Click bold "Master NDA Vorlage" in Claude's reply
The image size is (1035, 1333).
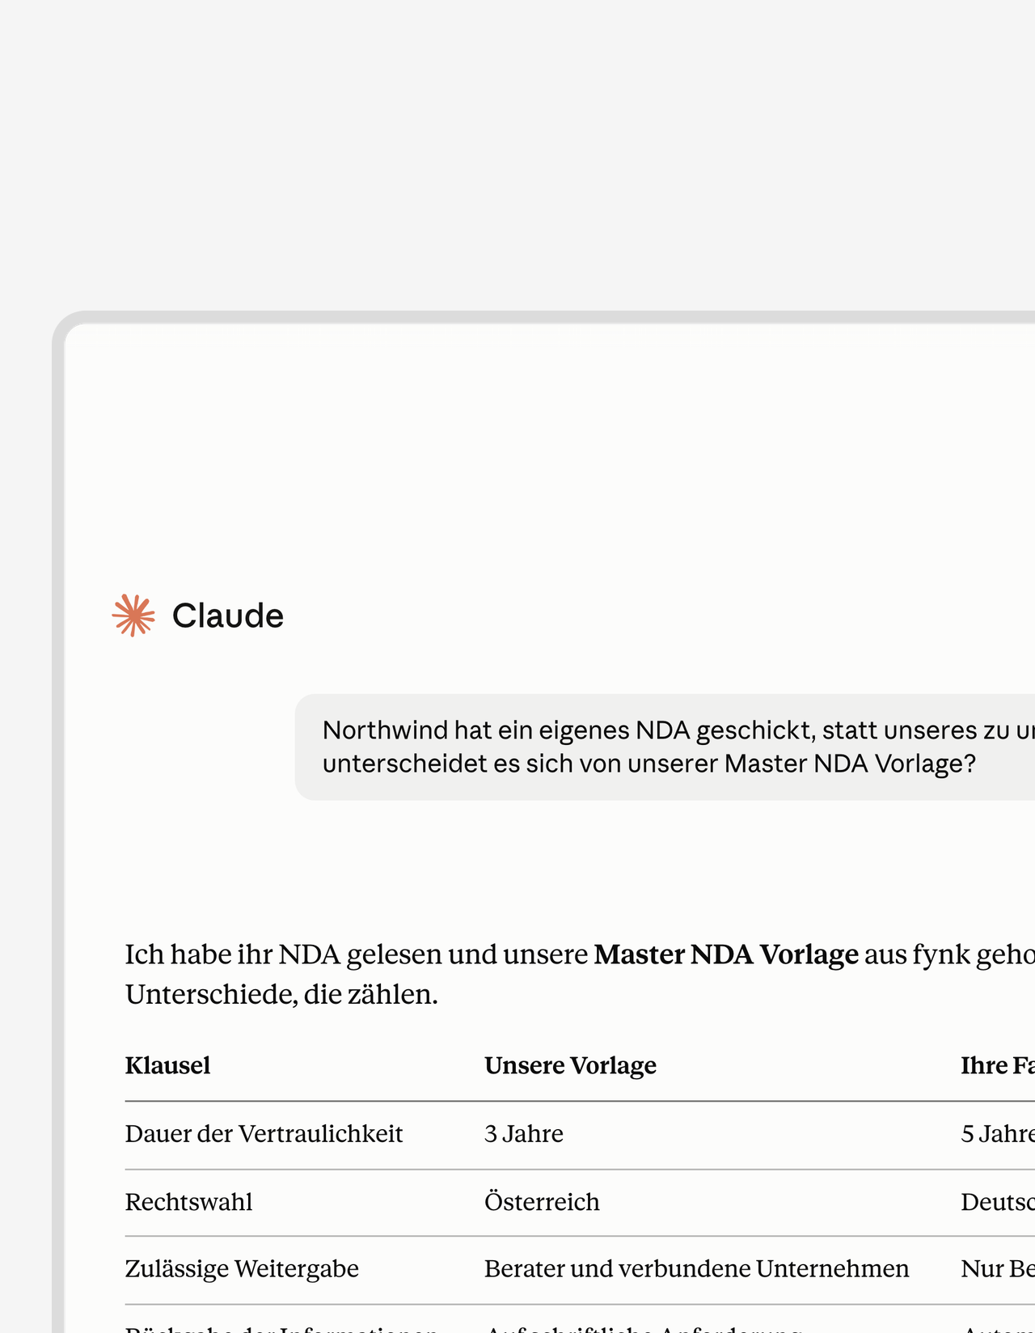click(726, 954)
